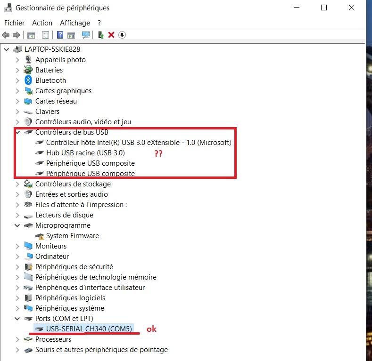
Task: Collapse the Ports (COM et LPT) category
Action: coord(17,319)
